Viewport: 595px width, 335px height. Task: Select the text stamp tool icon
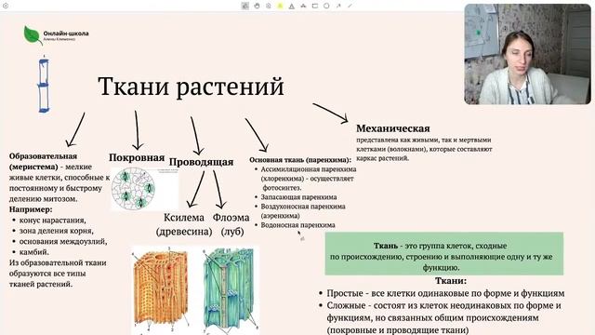pos(291,6)
